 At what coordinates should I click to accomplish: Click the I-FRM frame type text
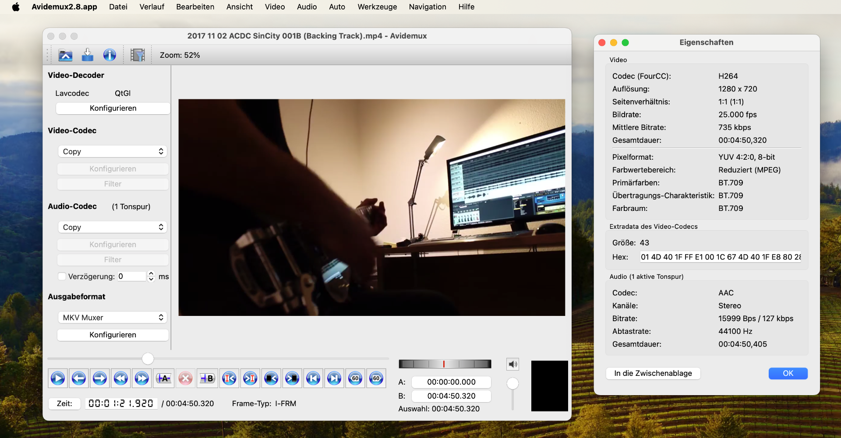tap(286, 403)
